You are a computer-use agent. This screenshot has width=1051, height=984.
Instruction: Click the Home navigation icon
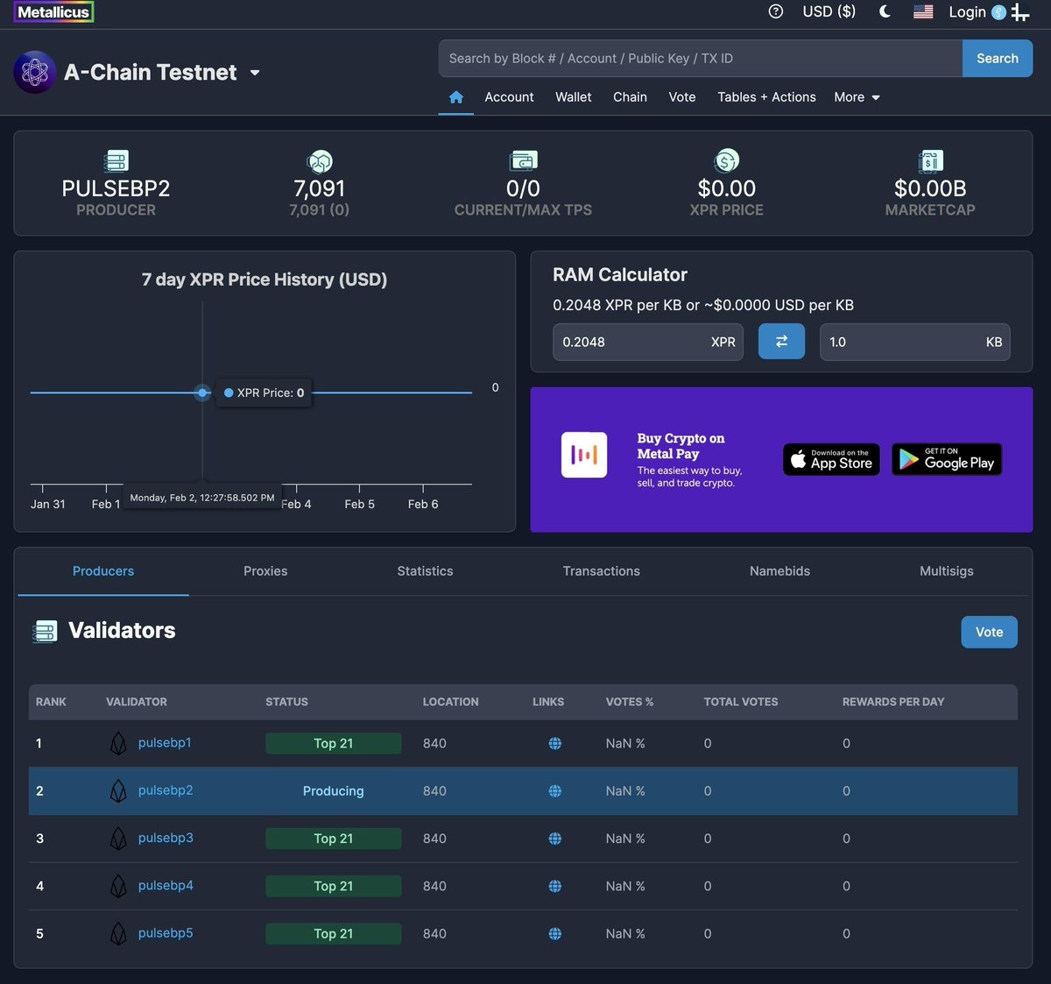coord(455,97)
